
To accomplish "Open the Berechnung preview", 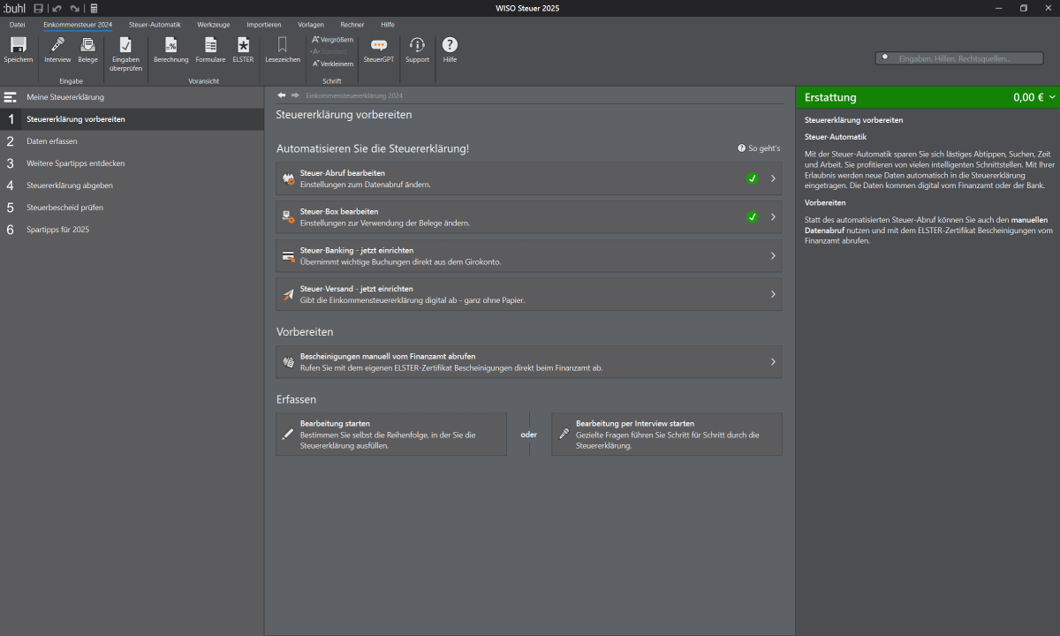I will point(170,49).
